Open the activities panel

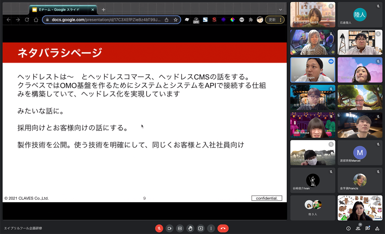point(377,228)
